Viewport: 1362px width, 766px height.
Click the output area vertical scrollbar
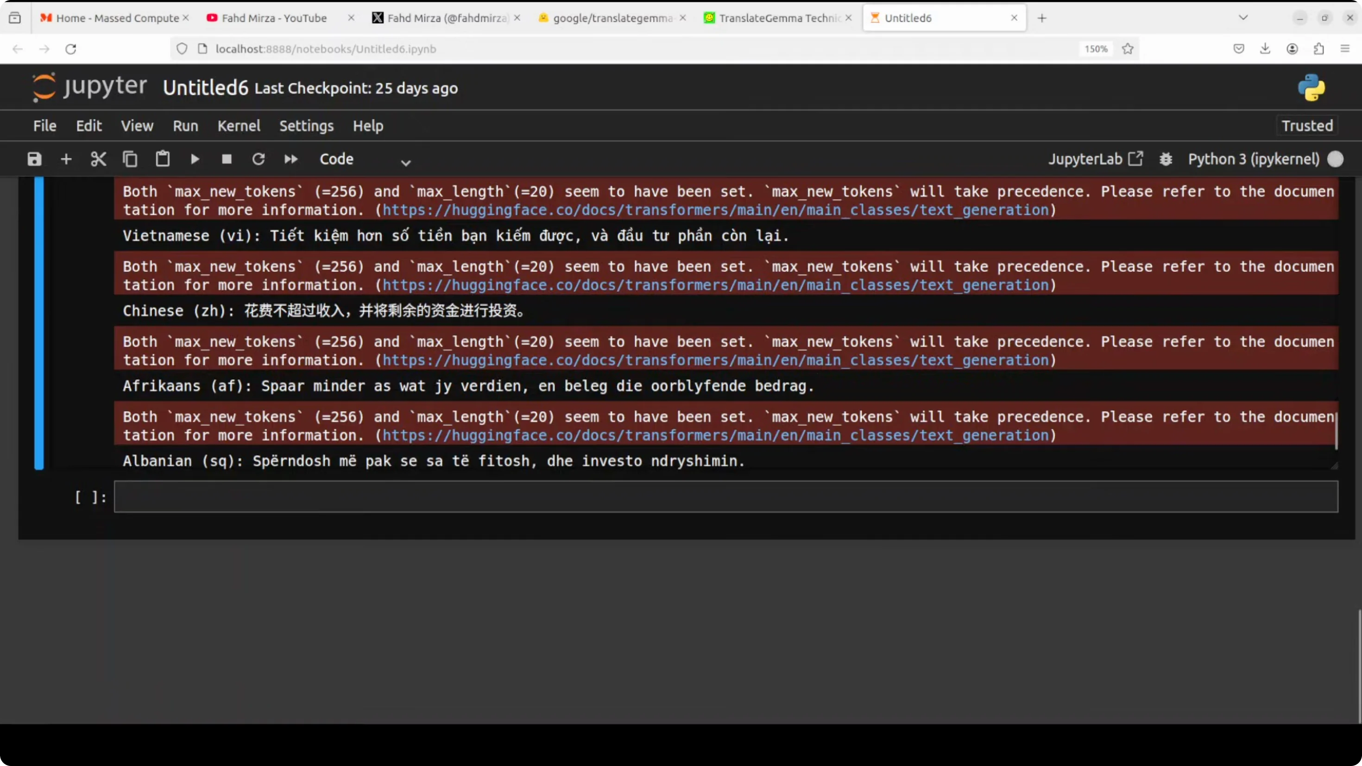click(x=1336, y=431)
